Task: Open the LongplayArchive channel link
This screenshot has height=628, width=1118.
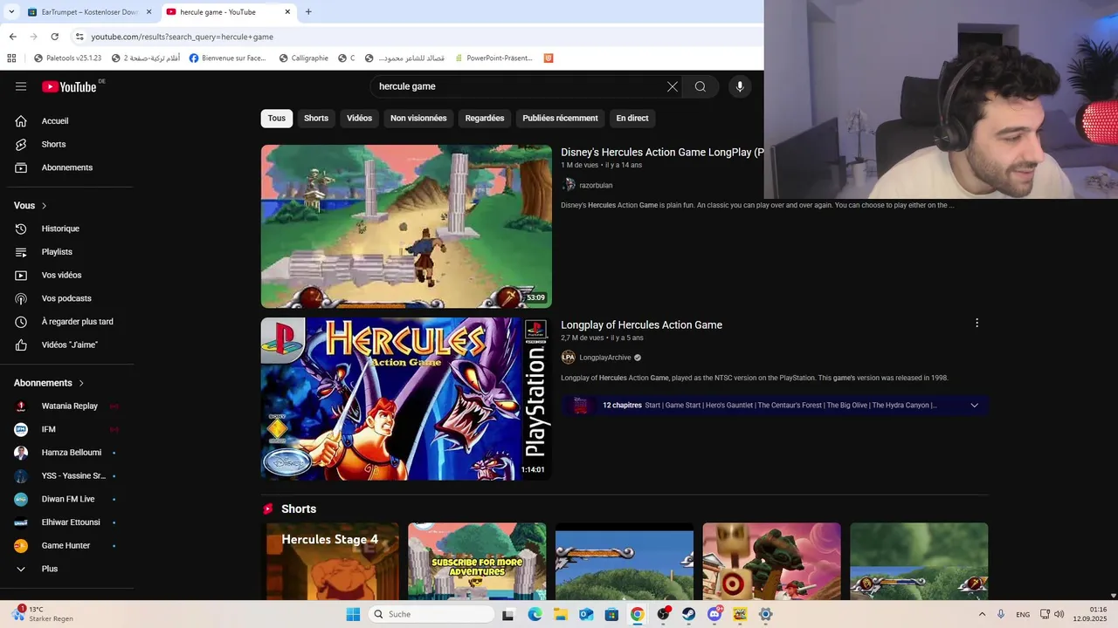Action: (x=605, y=358)
